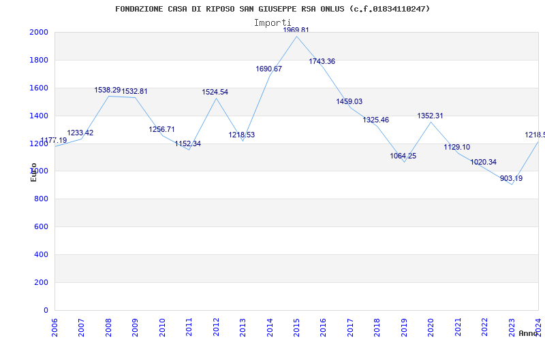Select year 2023 on the axis

pos(511,326)
